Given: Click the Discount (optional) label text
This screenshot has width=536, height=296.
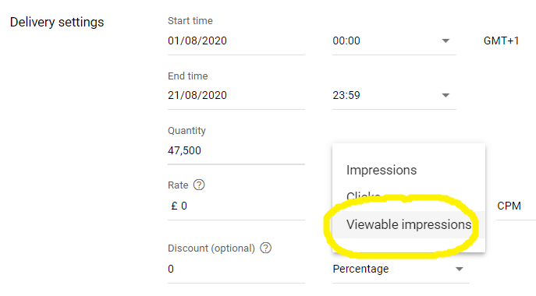Looking at the screenshot, I should click(x=211, y=248).
